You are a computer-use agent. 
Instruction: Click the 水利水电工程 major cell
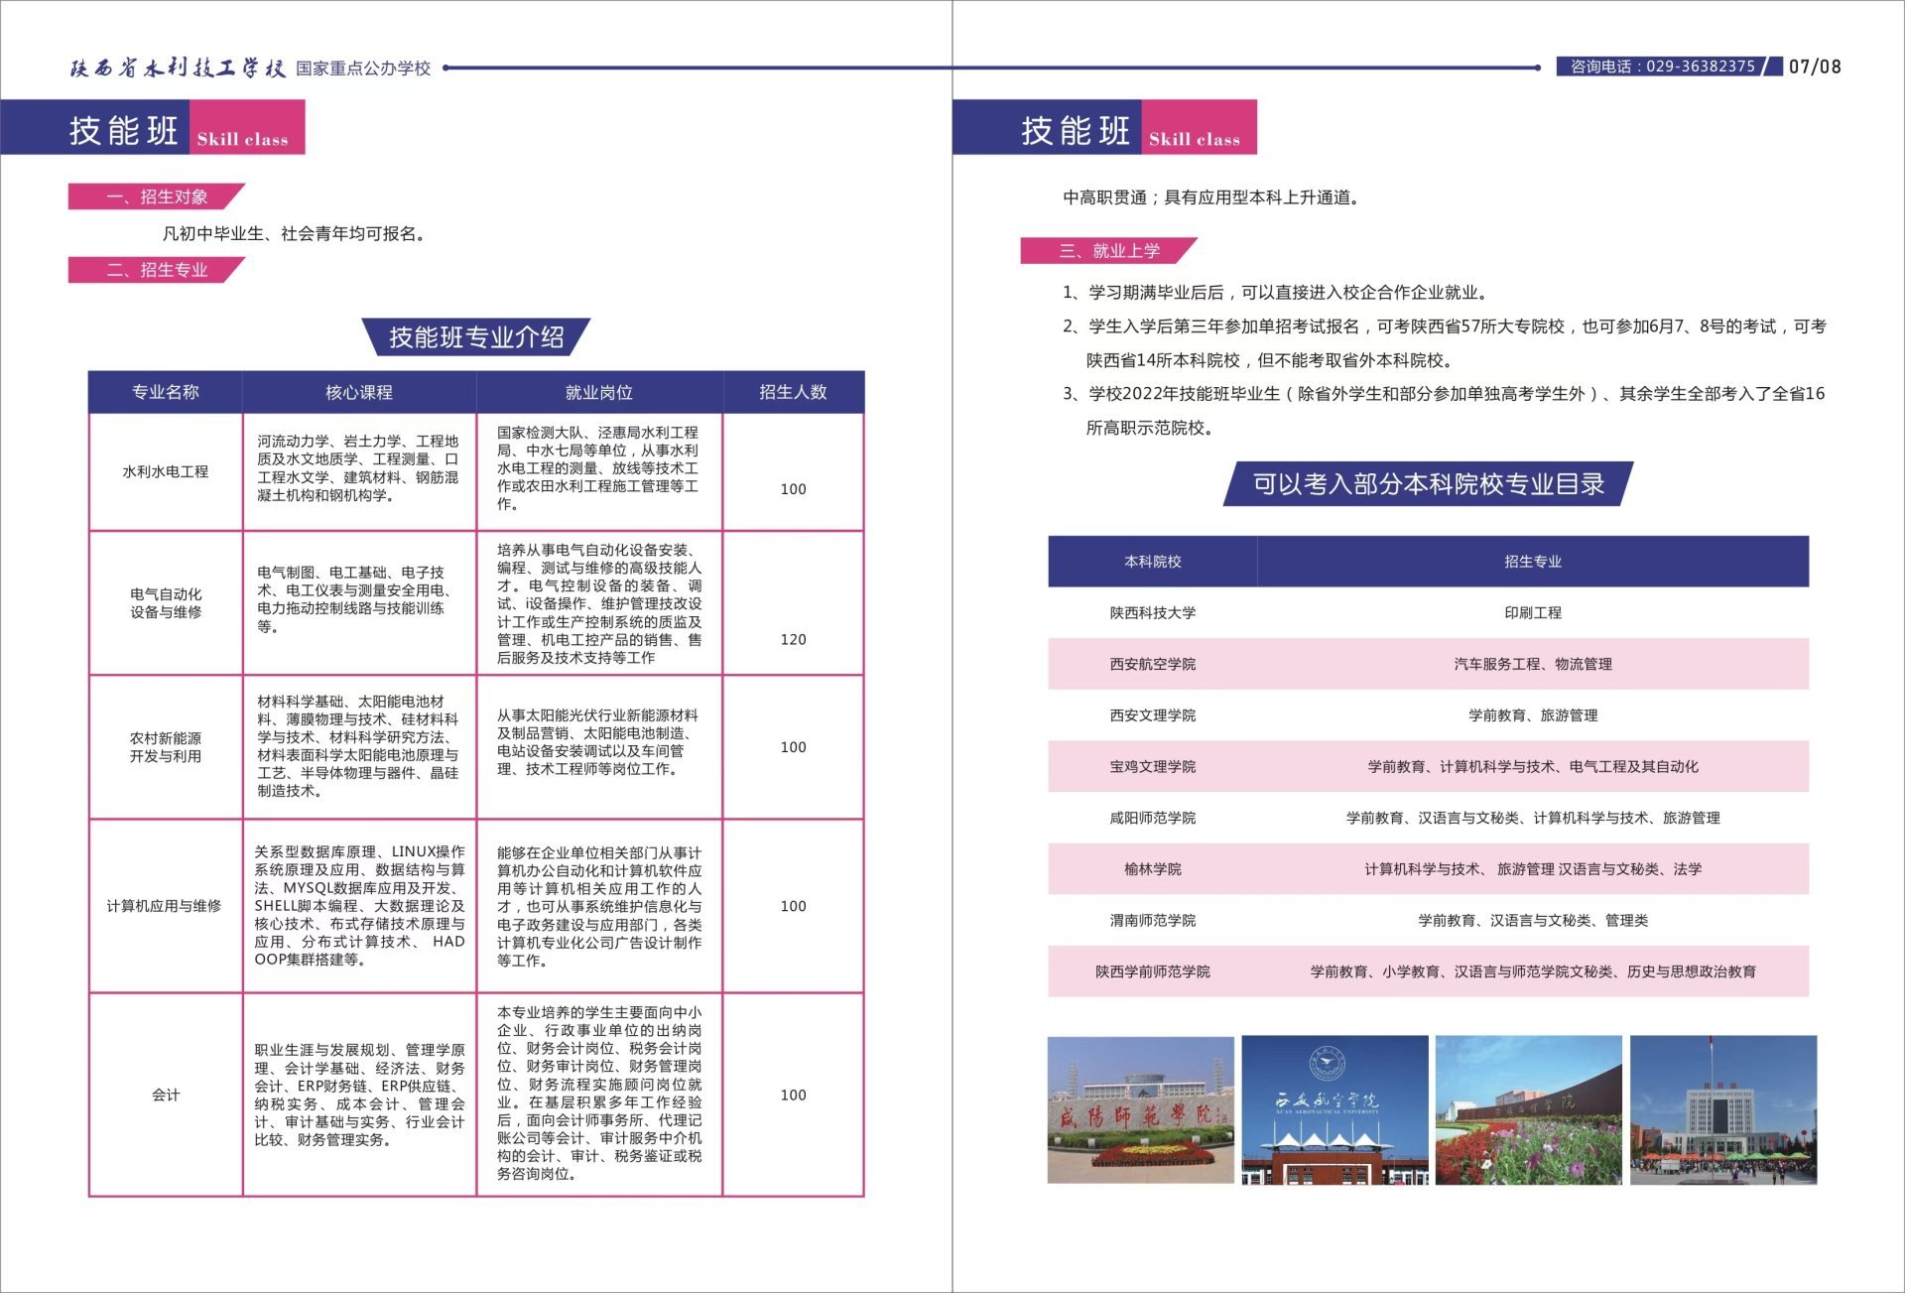pos(166,471)
